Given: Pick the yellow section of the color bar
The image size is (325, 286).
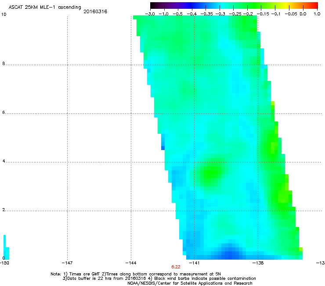Looking at the screenshot, I should [287, 6].
